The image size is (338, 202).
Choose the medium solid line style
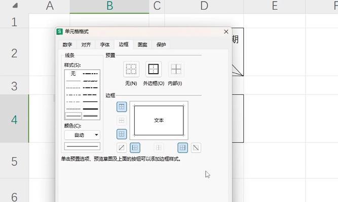pyautogui.click(x=91, y=102)
